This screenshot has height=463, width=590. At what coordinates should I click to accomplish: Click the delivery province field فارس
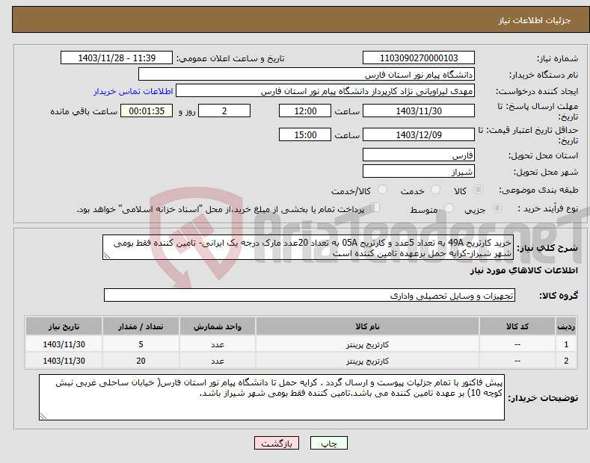click(x=419, y=155)
